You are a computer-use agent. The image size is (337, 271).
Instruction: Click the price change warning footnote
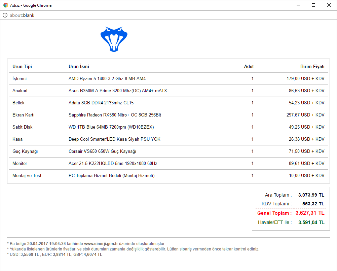point(133,249)
